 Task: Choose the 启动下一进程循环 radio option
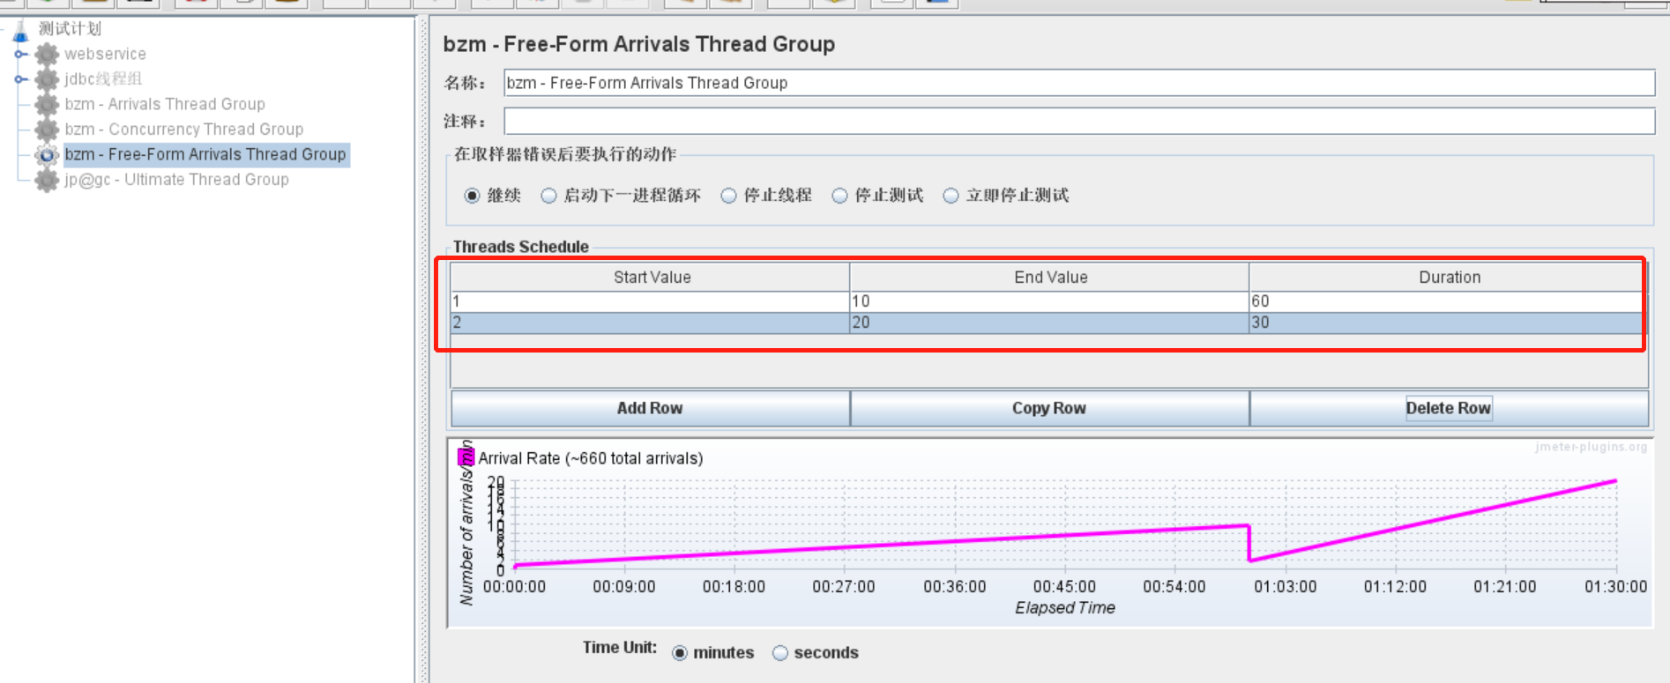549,196
